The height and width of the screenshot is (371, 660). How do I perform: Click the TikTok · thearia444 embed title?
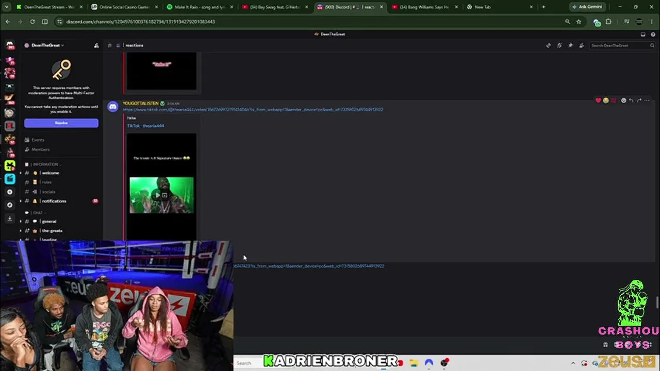coord(145,126)
